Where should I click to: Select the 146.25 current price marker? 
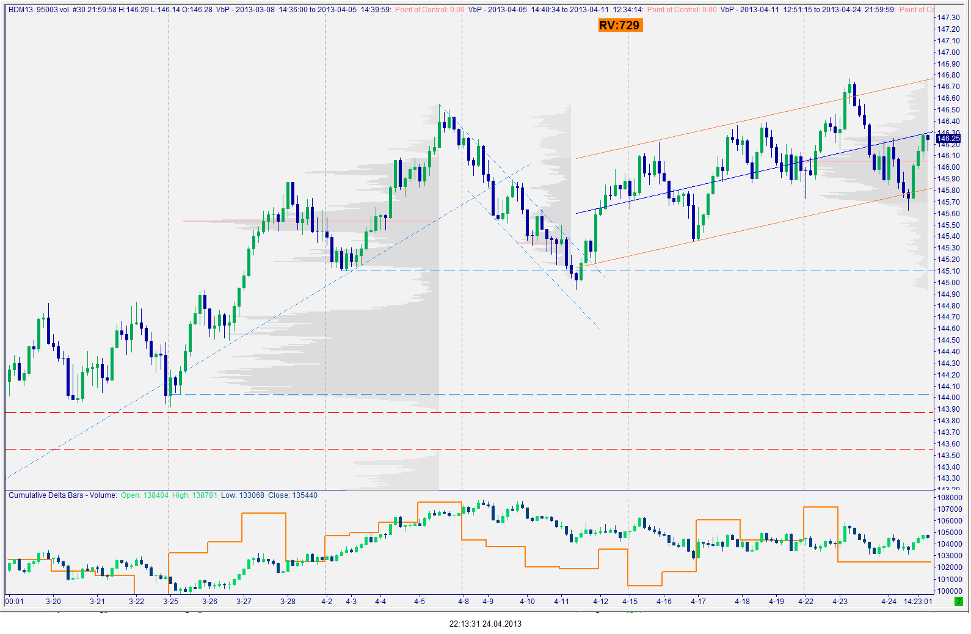tap(948, 139)
